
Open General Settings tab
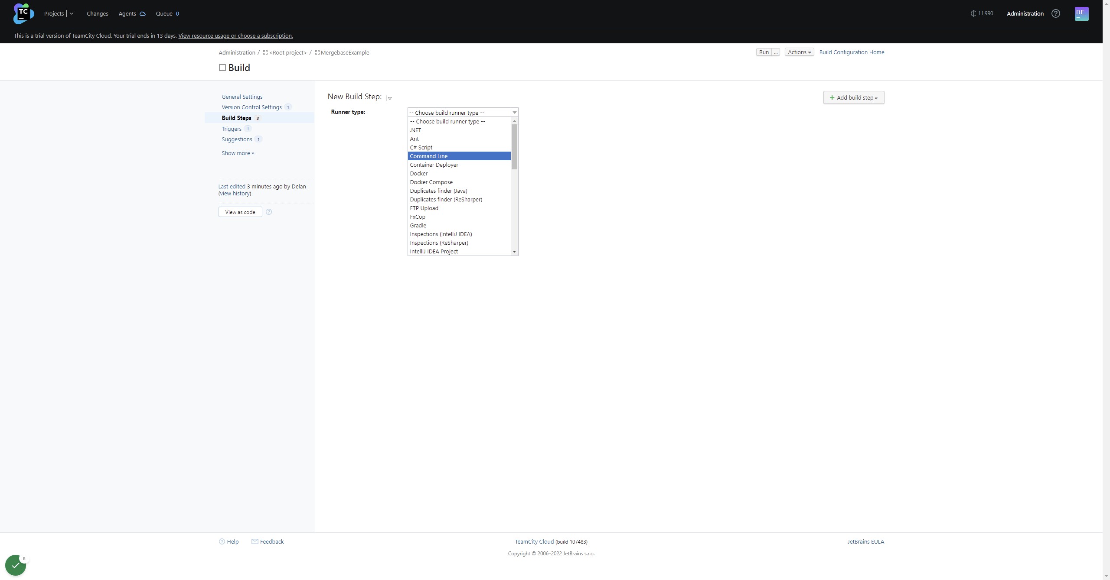[x=242, y=97]
